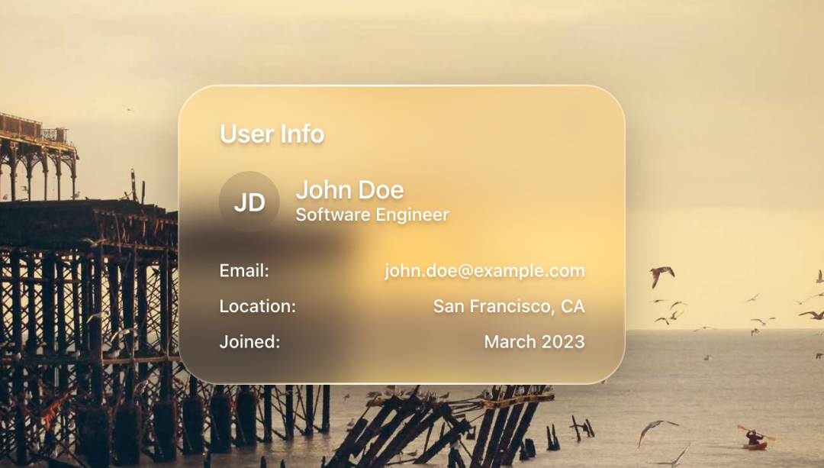Viewport: 824px width, 468px height.
Task: Click the Software Engineer subtitle
Action: tap(372, 215)
